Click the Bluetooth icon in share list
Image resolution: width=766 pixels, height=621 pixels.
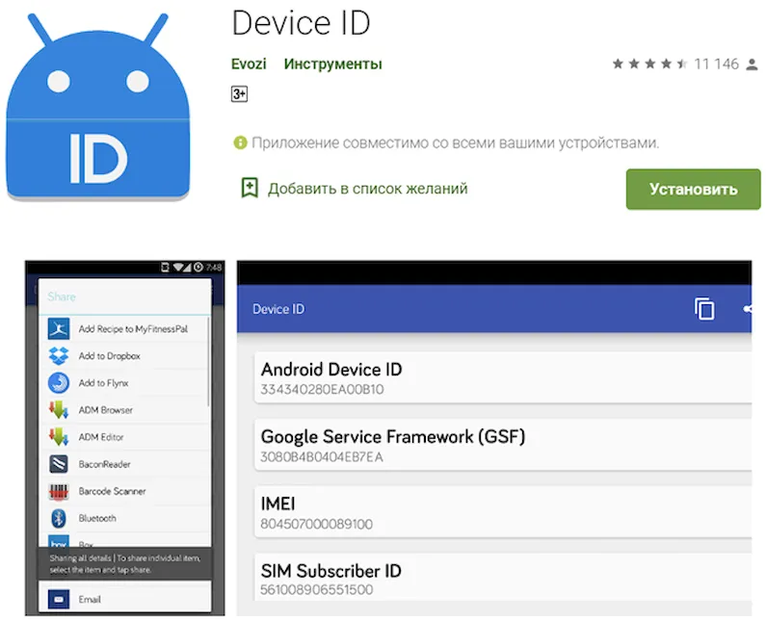(59, 518)
